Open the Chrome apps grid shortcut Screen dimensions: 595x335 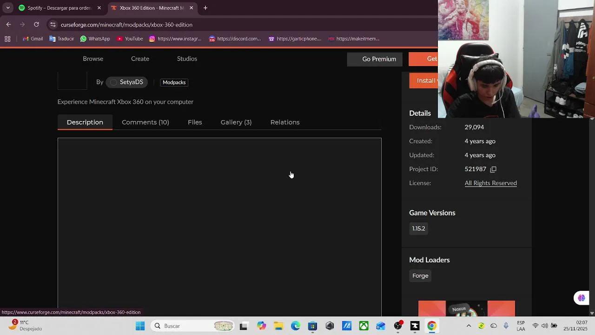7,39
